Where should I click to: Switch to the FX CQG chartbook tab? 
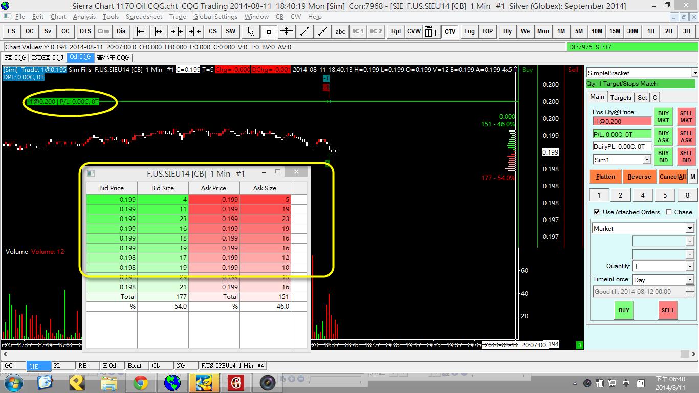[x=15, y=58]
